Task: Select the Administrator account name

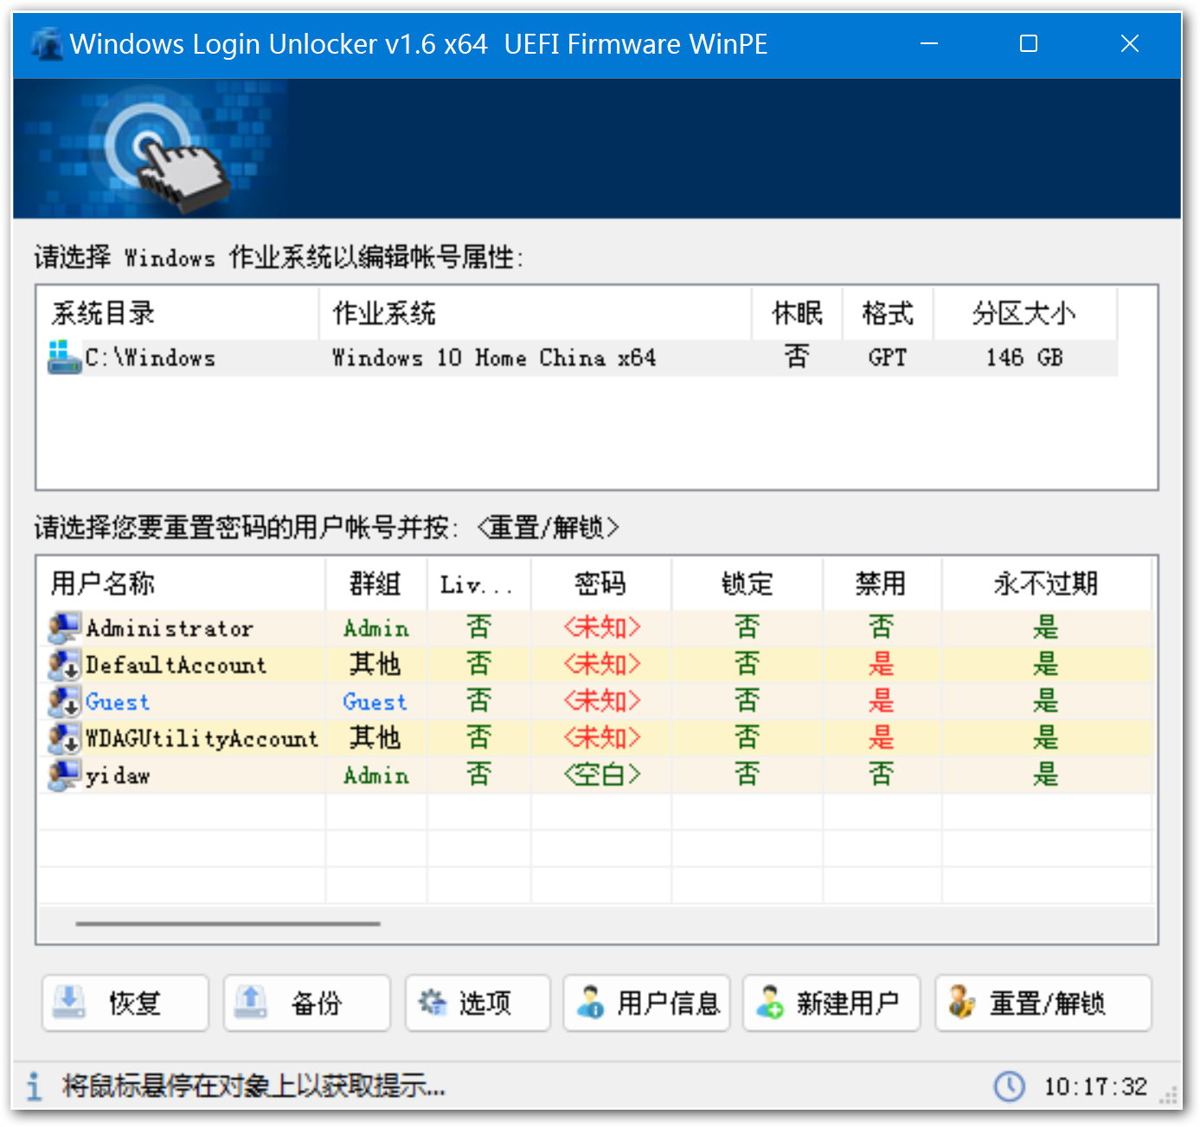Action: click(x=170, y=628)
